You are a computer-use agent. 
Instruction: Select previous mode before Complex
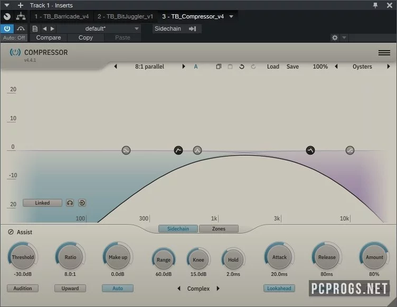[x=179, y=289]
